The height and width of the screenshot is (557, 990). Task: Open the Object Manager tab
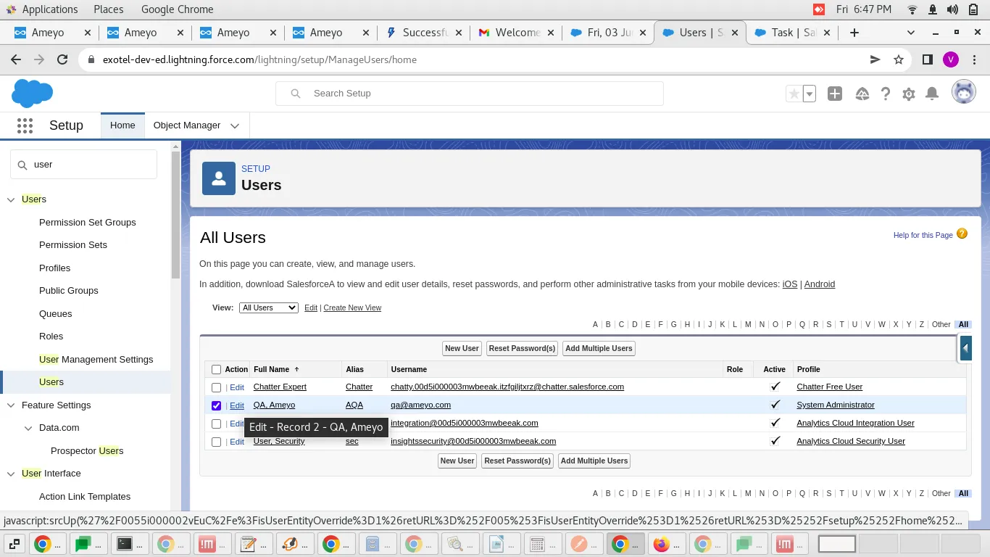point(187,125)
